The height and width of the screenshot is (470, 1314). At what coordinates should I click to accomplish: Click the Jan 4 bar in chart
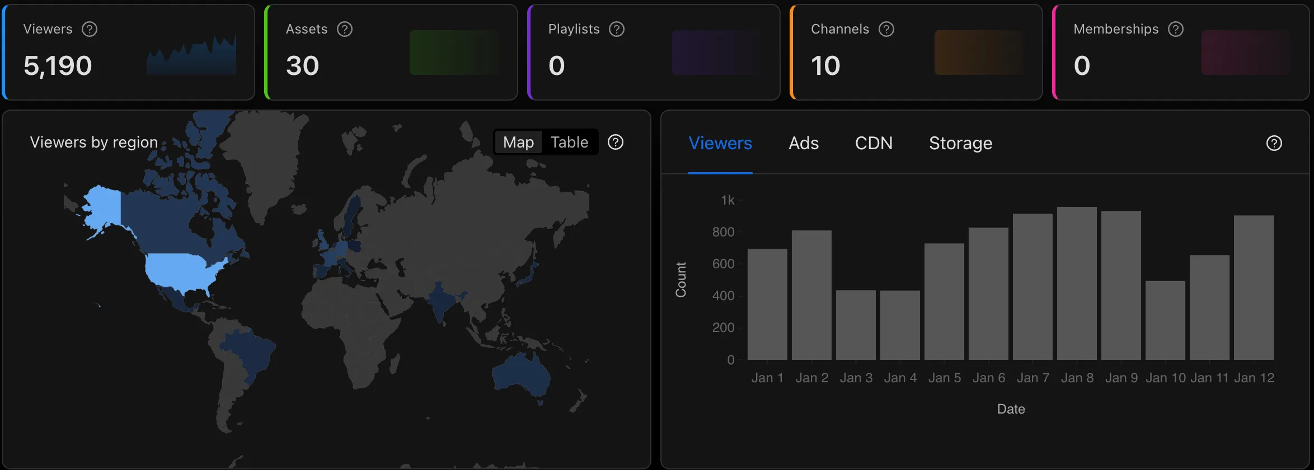pyautogui.click(x=900, y=325)
